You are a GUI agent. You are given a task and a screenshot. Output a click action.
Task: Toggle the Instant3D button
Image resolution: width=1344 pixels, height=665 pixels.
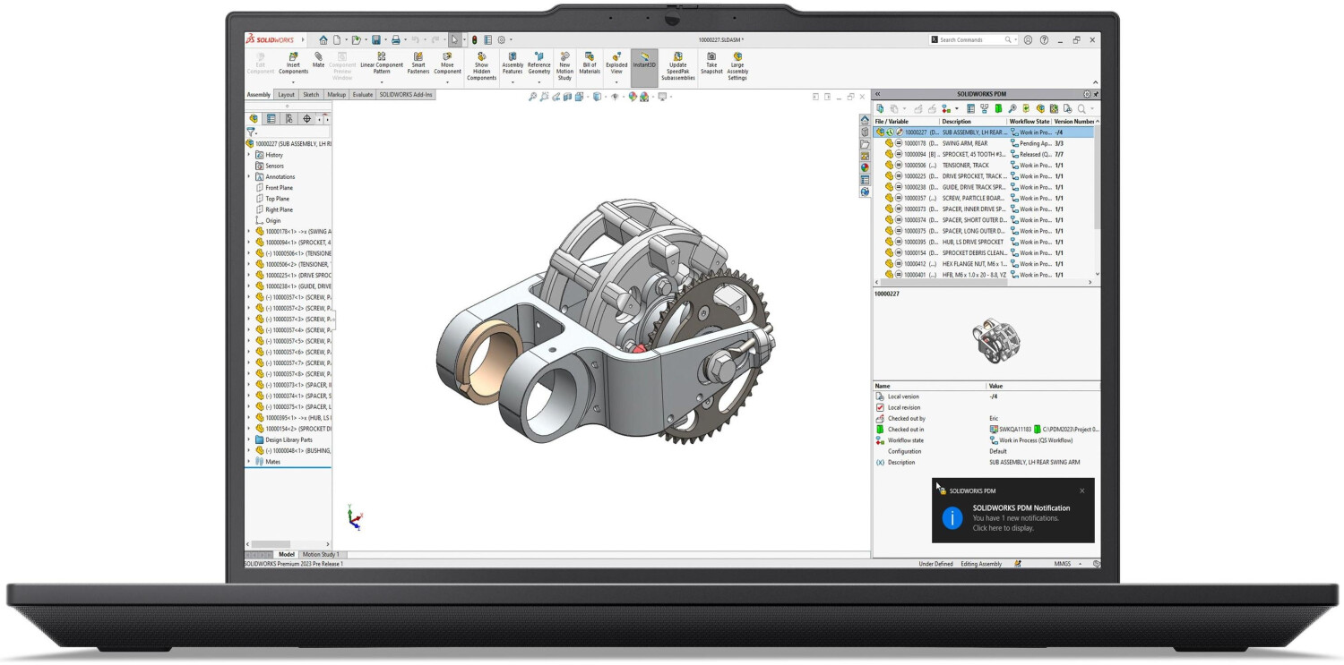coord(643,61)
